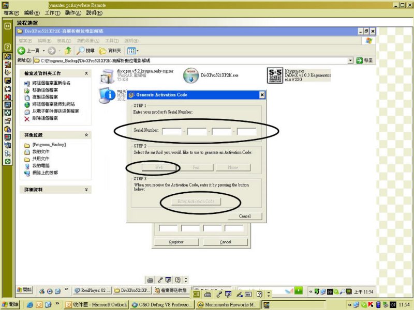Open pcAnywhere Edit (編輯) menu

click(32, 13)
